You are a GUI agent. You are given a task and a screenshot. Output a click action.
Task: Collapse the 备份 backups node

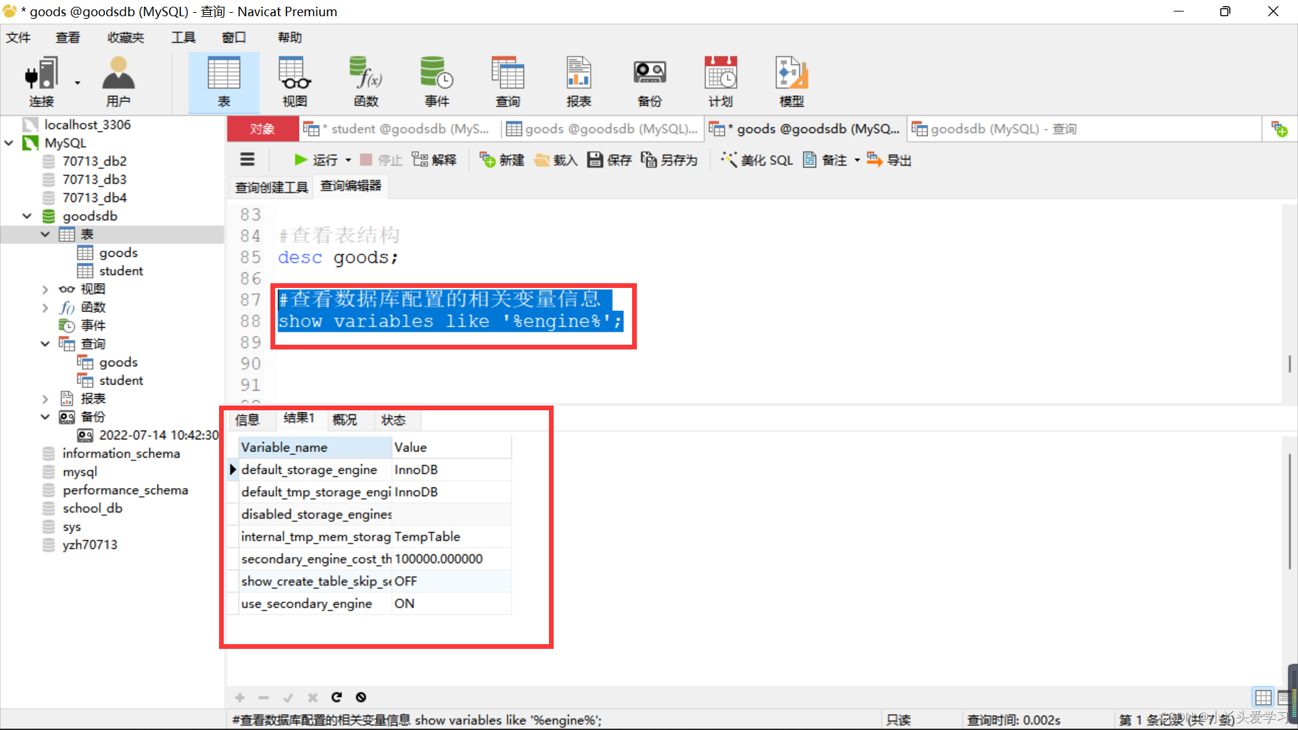tap(45, 416)
